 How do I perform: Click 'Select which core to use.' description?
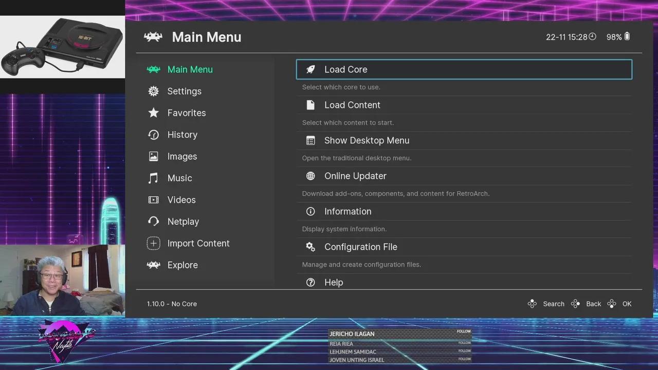point(341,87)
